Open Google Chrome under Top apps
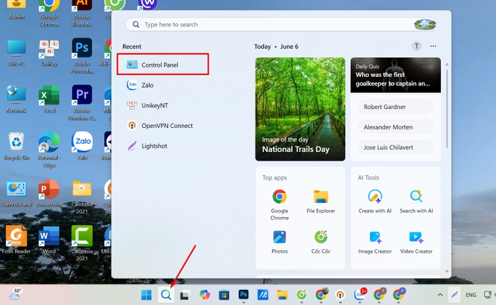Viewport: 496px width, 305px height. click(x=280, y=205)
